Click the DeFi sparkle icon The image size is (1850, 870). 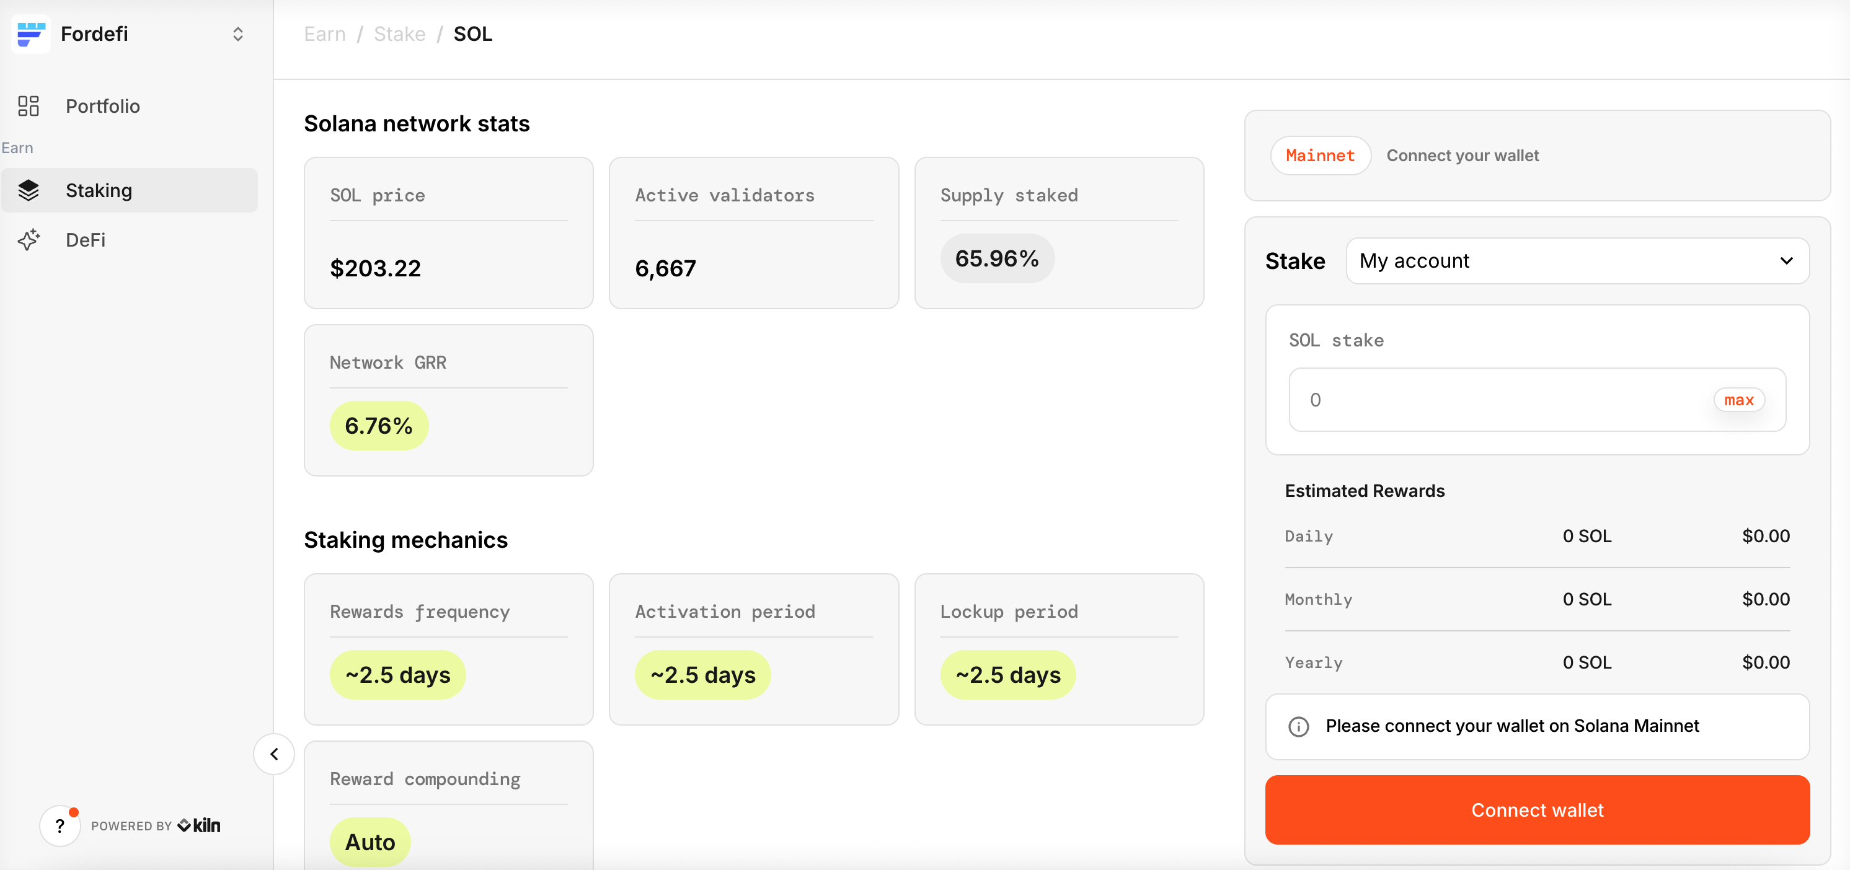click(28, 240)
